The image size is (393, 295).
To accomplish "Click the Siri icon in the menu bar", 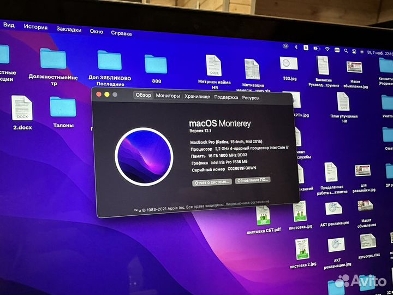I will coord(362,52).
